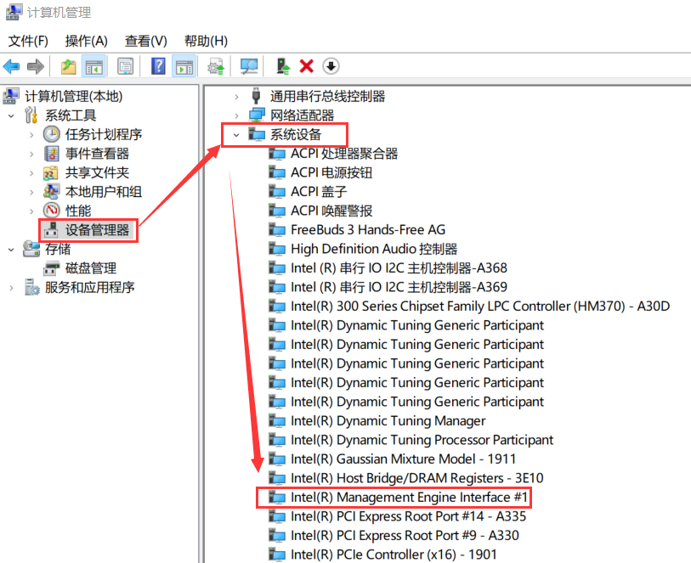Collapse the 存储 tree node
Screen dimensions: 691x563
[11, 250]
